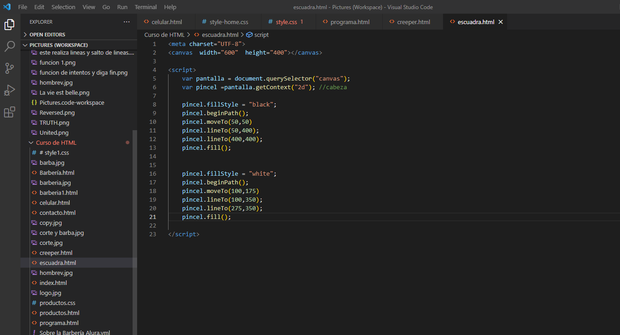Click the HTML file icon in breadcrumb
Viewport: 620px width, 335px height.
click(x=196, y=35)
